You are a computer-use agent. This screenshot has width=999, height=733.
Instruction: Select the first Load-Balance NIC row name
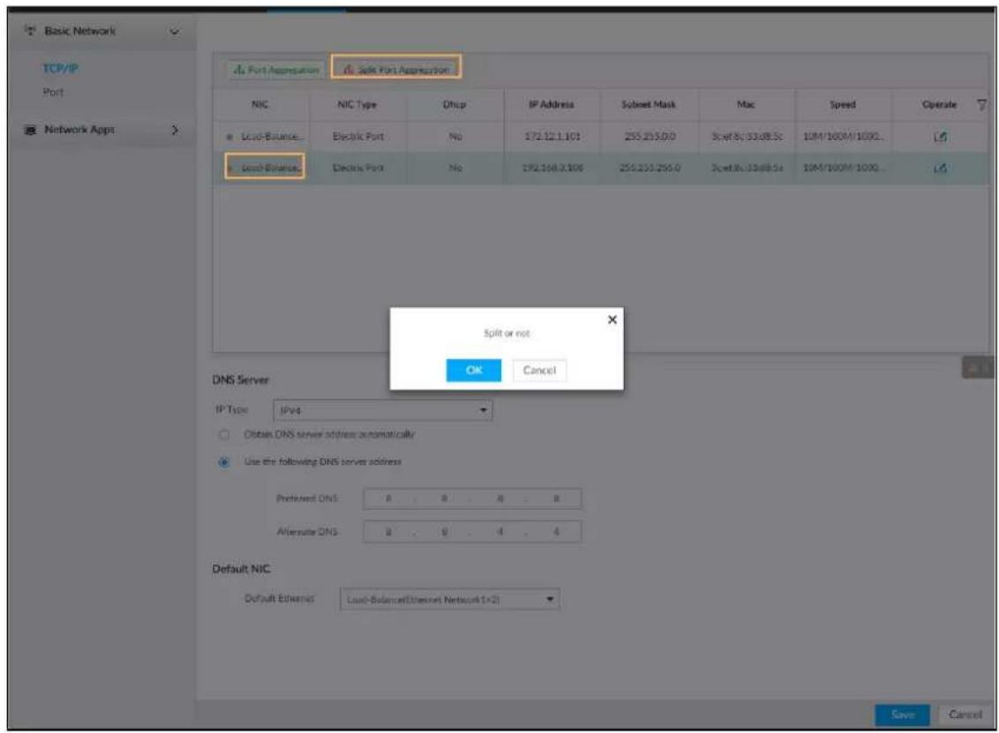tap(272, 137)
